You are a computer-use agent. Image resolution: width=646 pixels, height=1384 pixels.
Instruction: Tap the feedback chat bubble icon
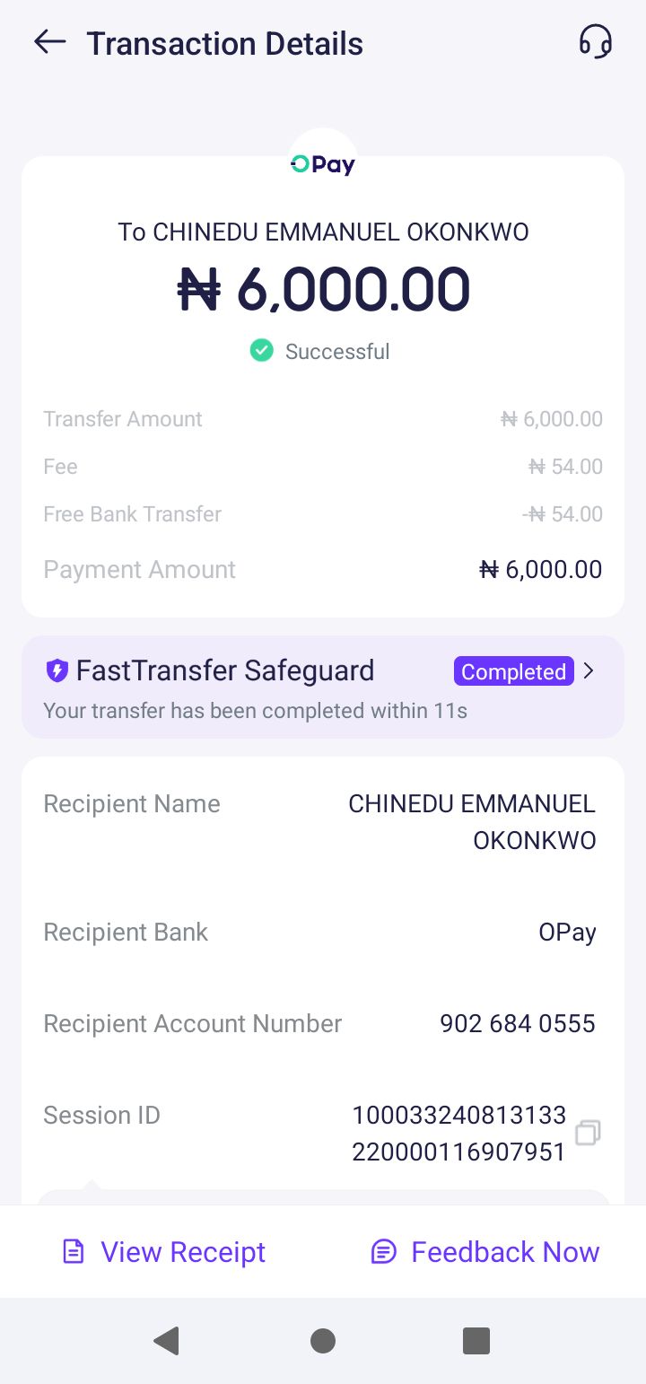(384, 1251)
